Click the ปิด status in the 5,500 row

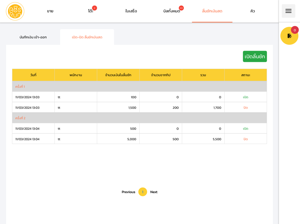pyautogui.click(x=245, y=139)
